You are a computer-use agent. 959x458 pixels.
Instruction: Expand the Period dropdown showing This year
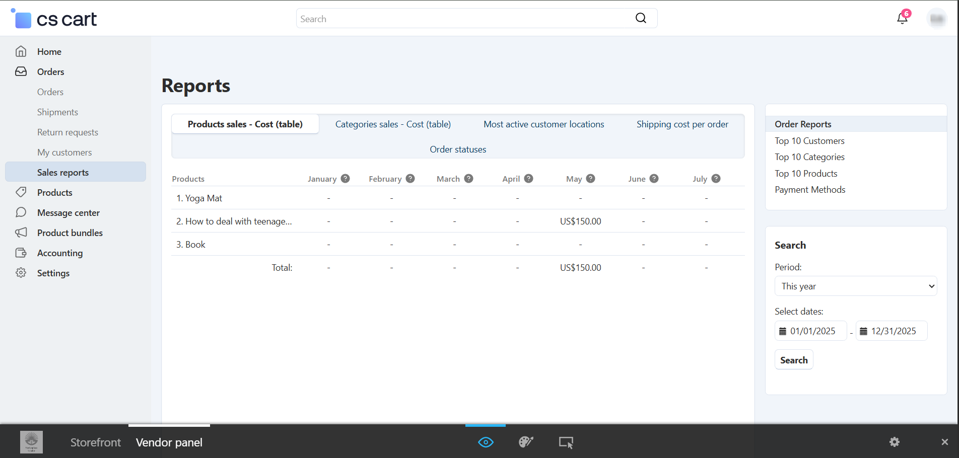tap(855, 286)
